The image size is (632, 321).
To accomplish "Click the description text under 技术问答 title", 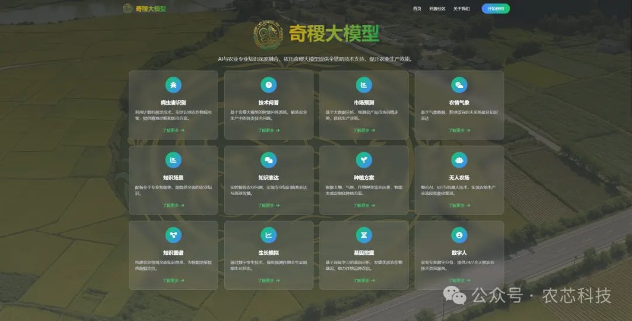I will click(x=269, y=115).
